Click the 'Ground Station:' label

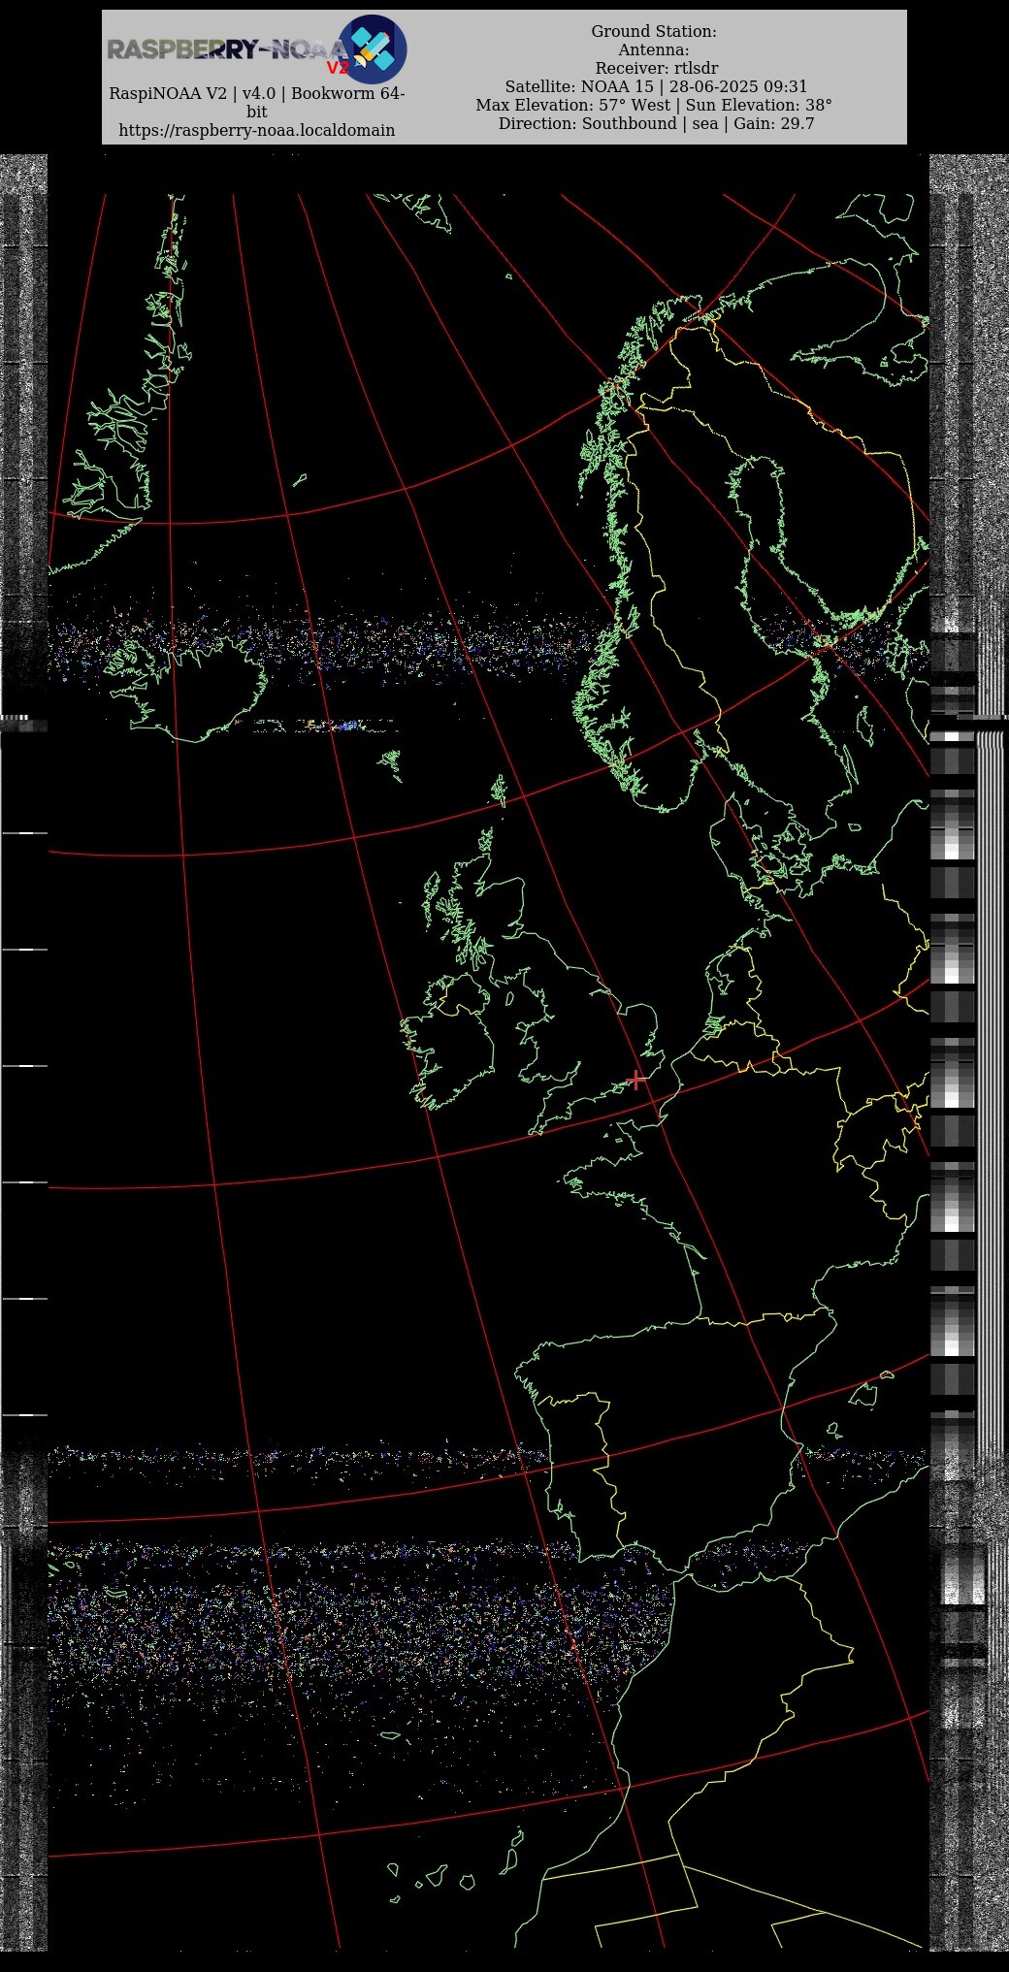tap(654, 32)
